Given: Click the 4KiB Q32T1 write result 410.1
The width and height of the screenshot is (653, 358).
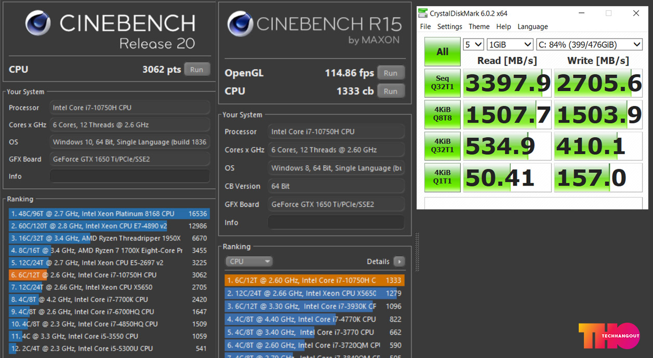Looking at the screenshot, I should (598, 146).
